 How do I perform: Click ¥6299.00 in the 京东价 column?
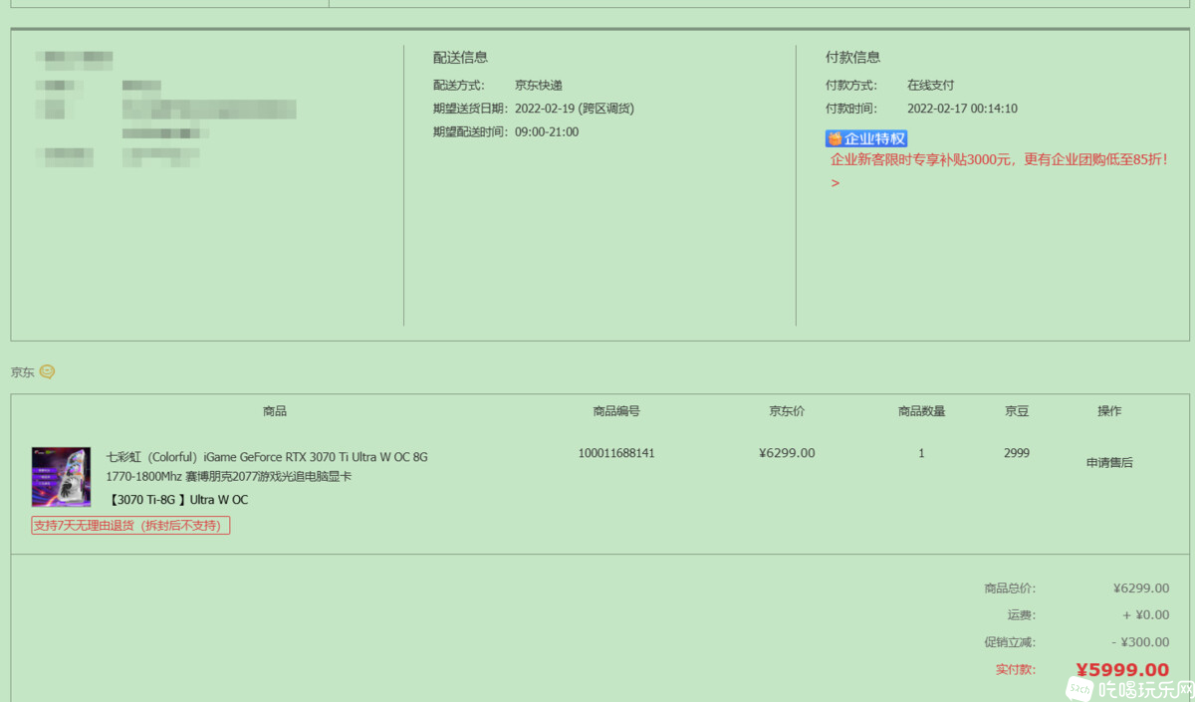click(x=787, y=453)
